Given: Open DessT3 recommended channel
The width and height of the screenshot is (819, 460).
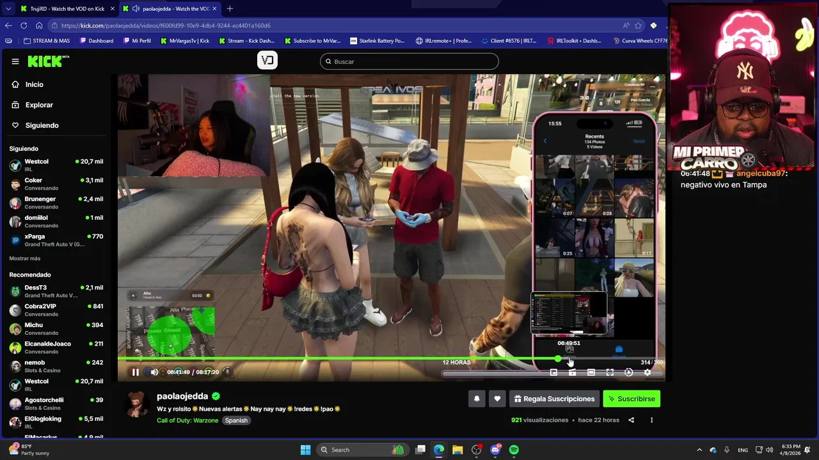Looking at the screenshot, I should (x=56, y=291).
